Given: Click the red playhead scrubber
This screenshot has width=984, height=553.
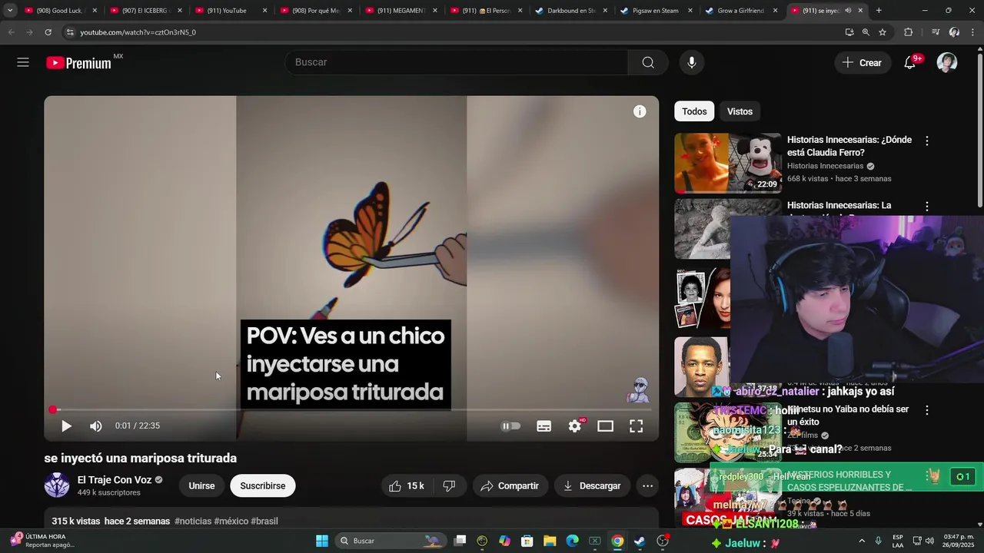Looking at the screenshot, I should pos(53,410).
